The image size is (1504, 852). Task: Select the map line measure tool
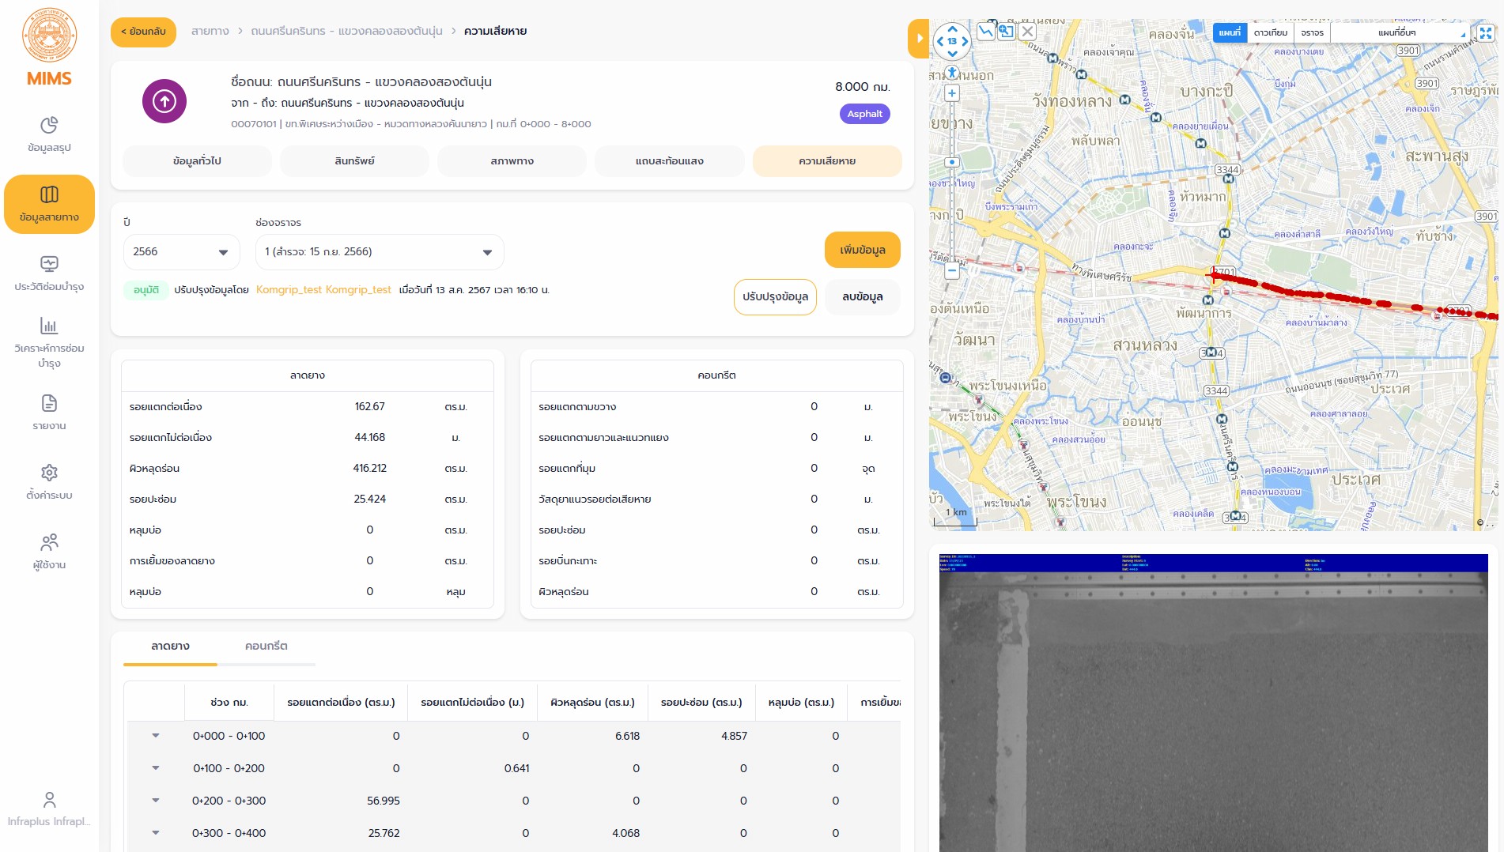(985, 32)
